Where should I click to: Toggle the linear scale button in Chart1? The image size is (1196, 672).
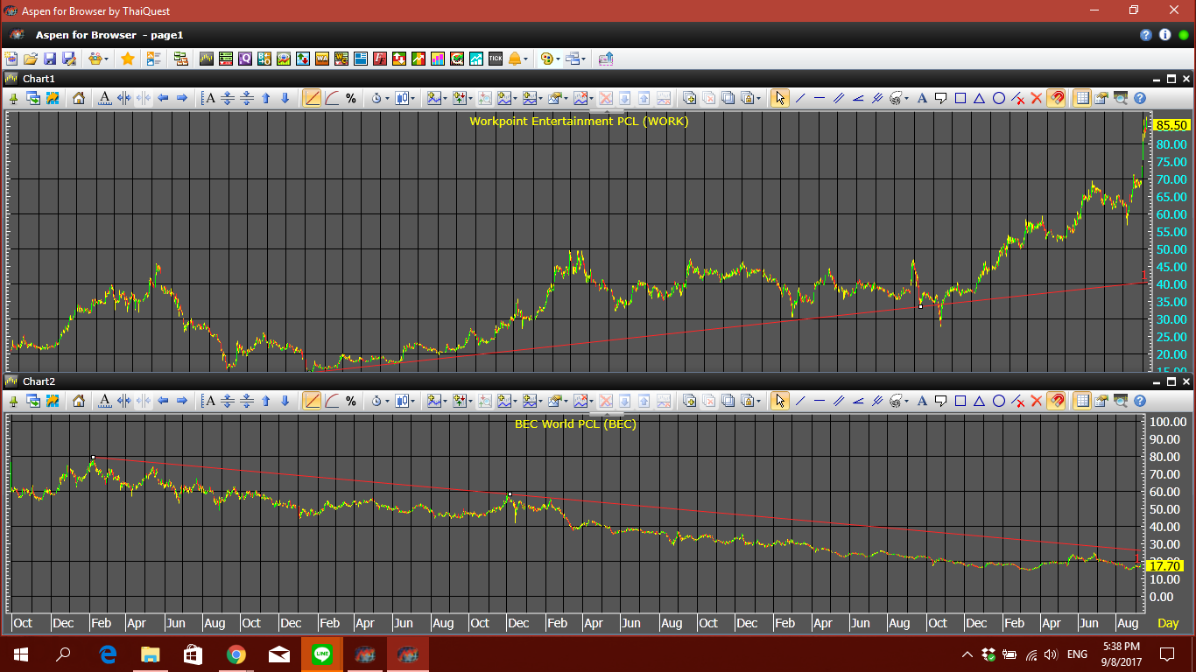(x=313, y=98)
